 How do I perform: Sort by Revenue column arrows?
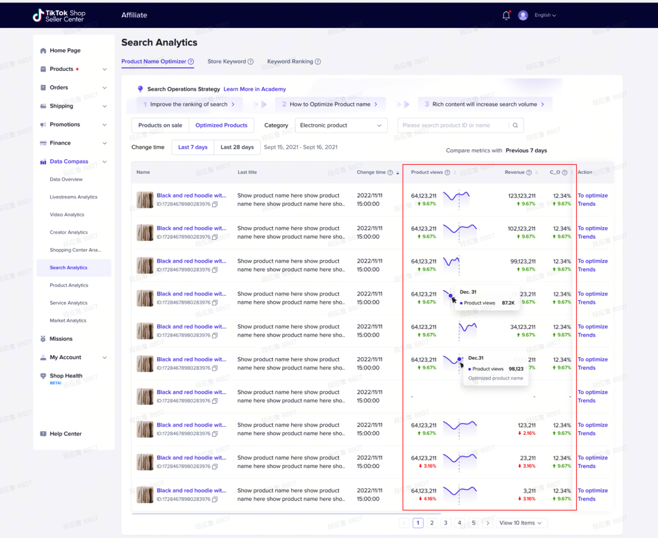537,173
